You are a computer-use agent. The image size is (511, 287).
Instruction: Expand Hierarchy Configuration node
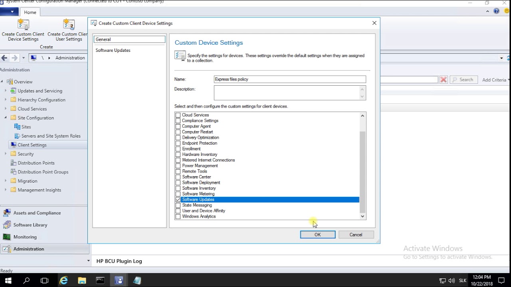point(6,100)
